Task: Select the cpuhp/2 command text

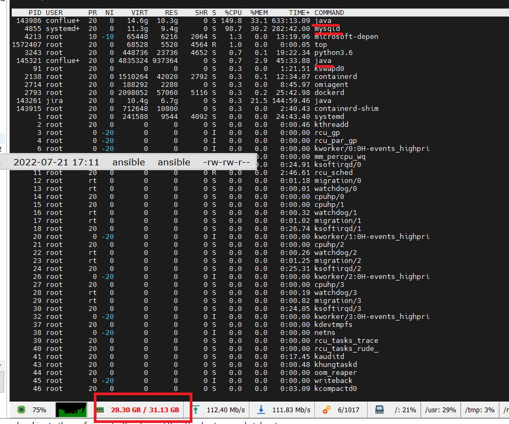Action: click(x=329, y=245)
